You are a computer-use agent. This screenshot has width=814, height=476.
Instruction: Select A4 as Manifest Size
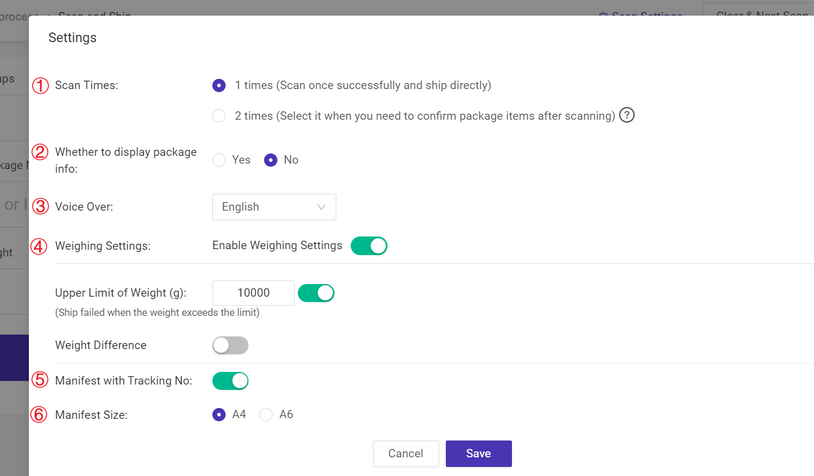coord(219,415)
